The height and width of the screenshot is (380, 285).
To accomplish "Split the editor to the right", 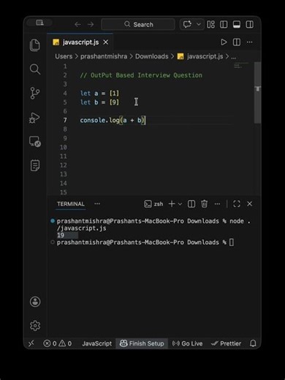I will tap(237, 42).
